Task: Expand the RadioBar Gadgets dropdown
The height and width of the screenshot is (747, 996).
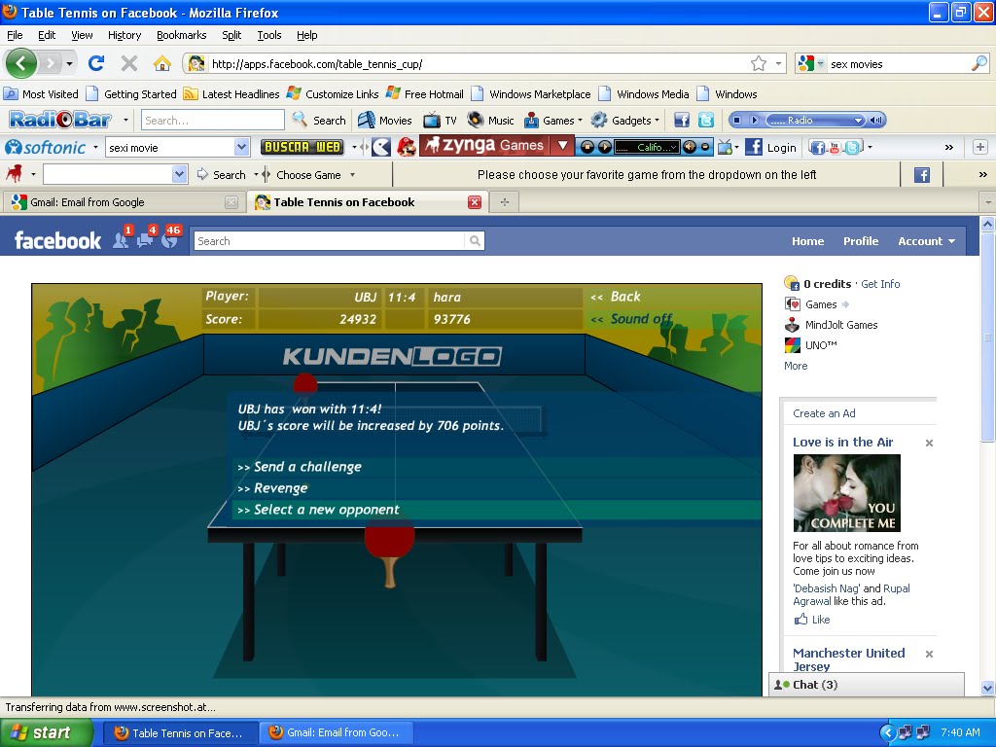Action: (657, 120)
